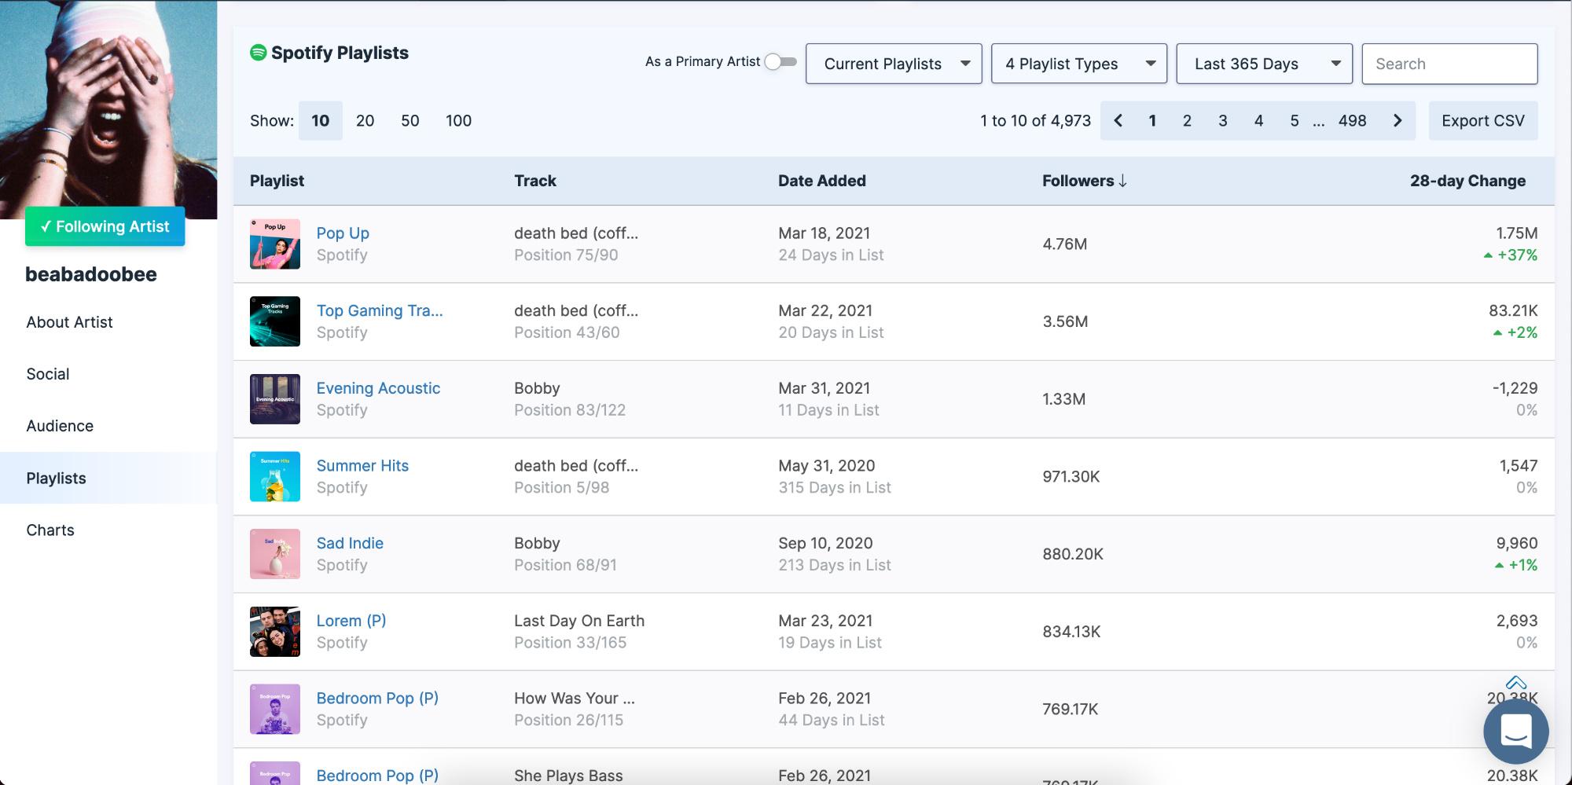
Task: Open the chat support bubble
Action: click(x=1515, y=731)
